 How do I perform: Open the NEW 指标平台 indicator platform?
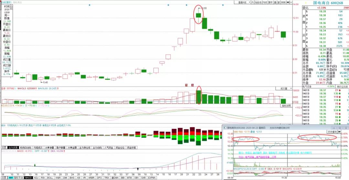(x=16, y=177)
